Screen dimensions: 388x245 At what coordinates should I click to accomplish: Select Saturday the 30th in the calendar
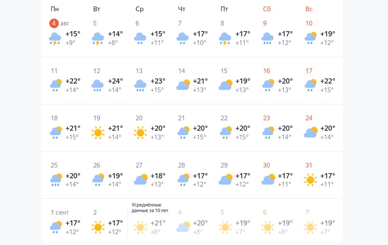click(266, 165)
